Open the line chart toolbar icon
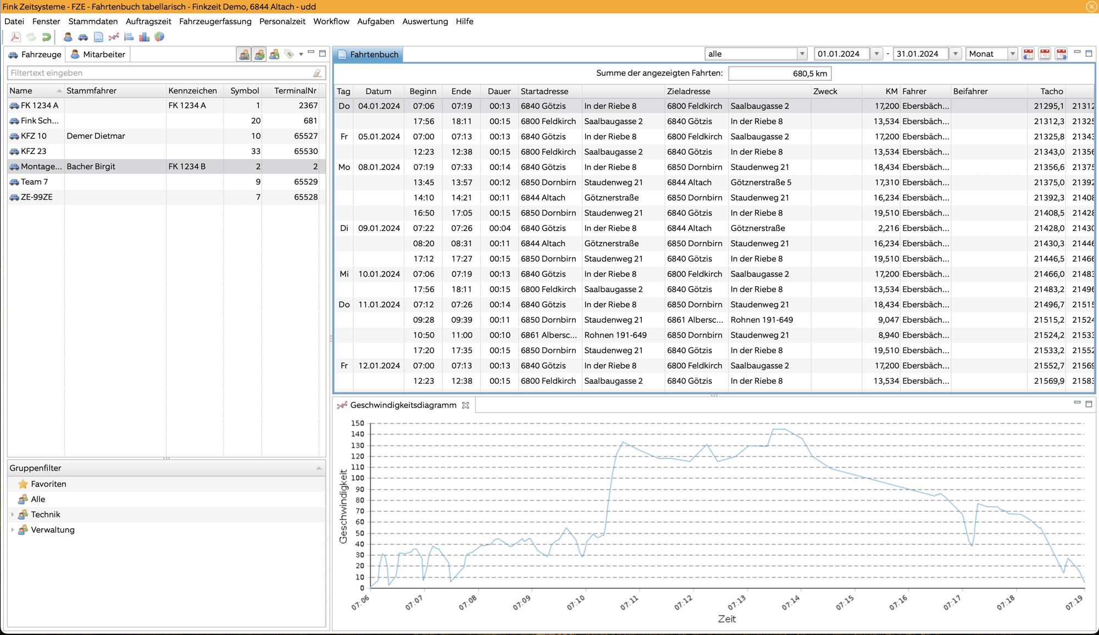1099x635 pixels. click(114, 37)
